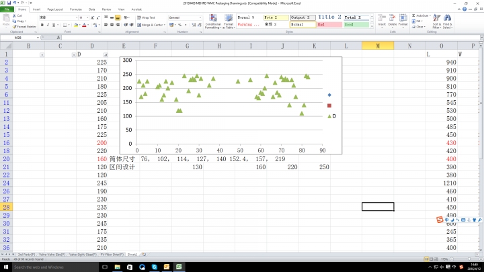Viewport: 484px width, 272px height.
Task: Toggle bold formatting
Action: coord(42,25)
